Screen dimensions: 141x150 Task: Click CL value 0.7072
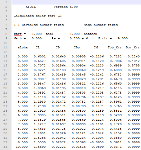[x=40, y=65]
